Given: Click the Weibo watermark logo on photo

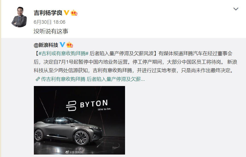Looking at the screenshot, I should 67,152.
